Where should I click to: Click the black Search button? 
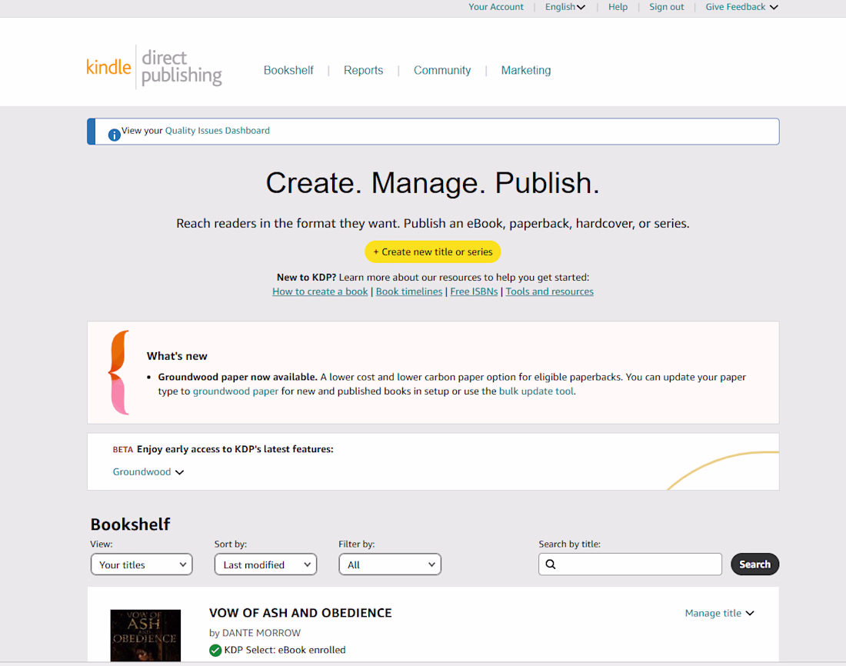pyautogui.click(x=754, y=564)
